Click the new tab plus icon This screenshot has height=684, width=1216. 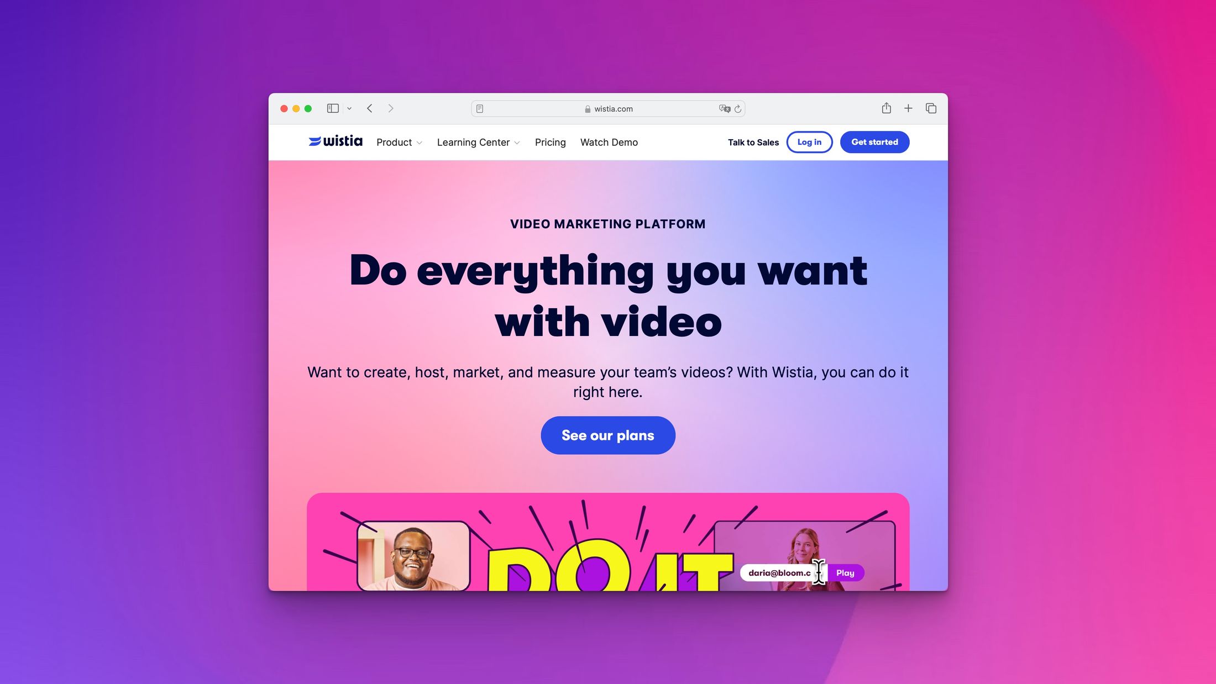(x=909, y=108)
